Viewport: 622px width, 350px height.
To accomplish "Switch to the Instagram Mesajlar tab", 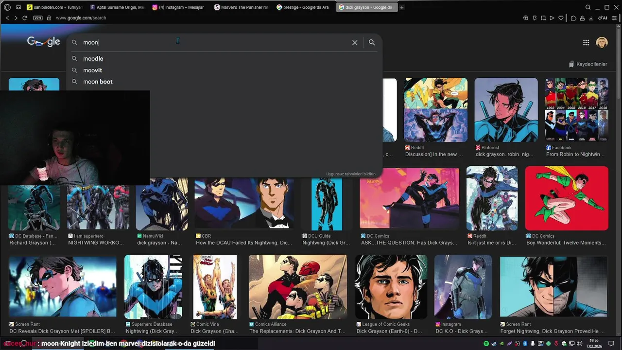I will coord(179,7).
